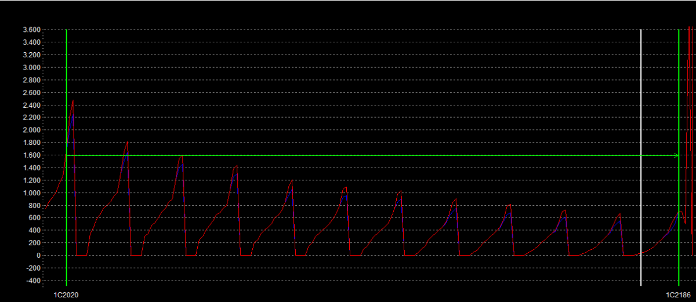The width and height of the screenshot is (696, 302).
Task: Select the white vertical cursor line
Action: tap(641, 157)
